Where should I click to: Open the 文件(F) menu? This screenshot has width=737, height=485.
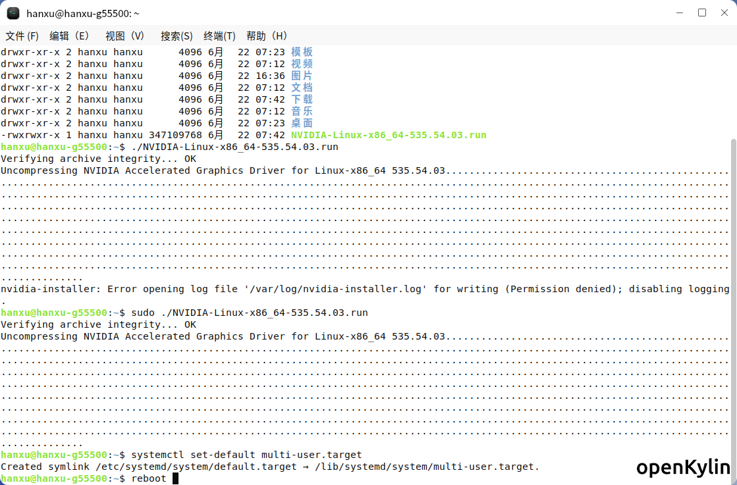pyautogui.click(x=22, y=36)
